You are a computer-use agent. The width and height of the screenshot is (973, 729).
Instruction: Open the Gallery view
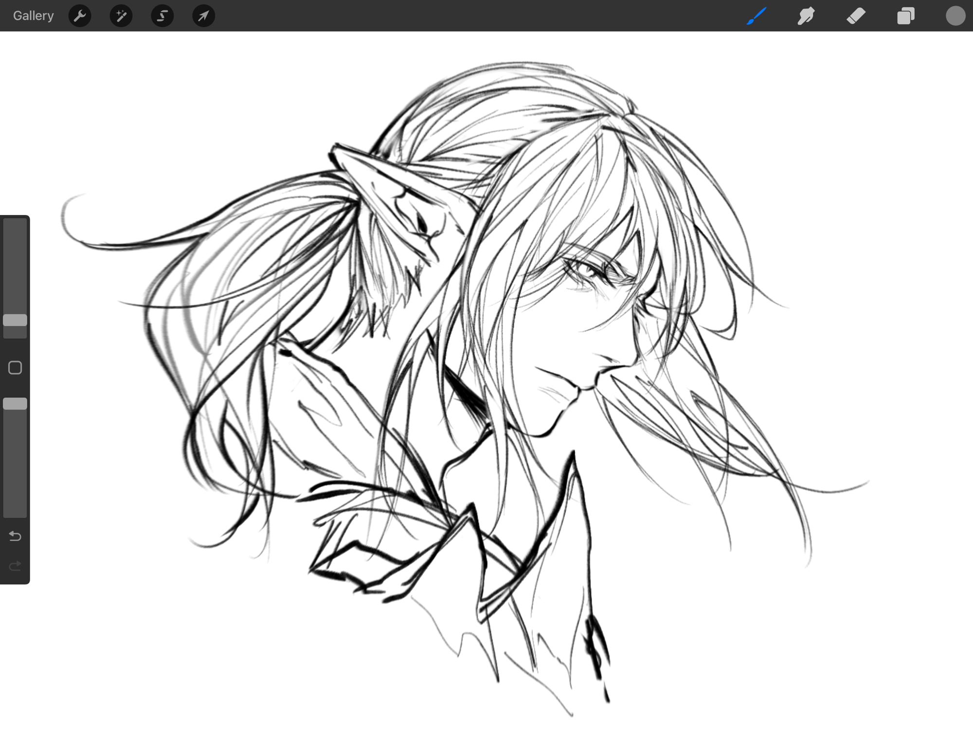point(33,16)
